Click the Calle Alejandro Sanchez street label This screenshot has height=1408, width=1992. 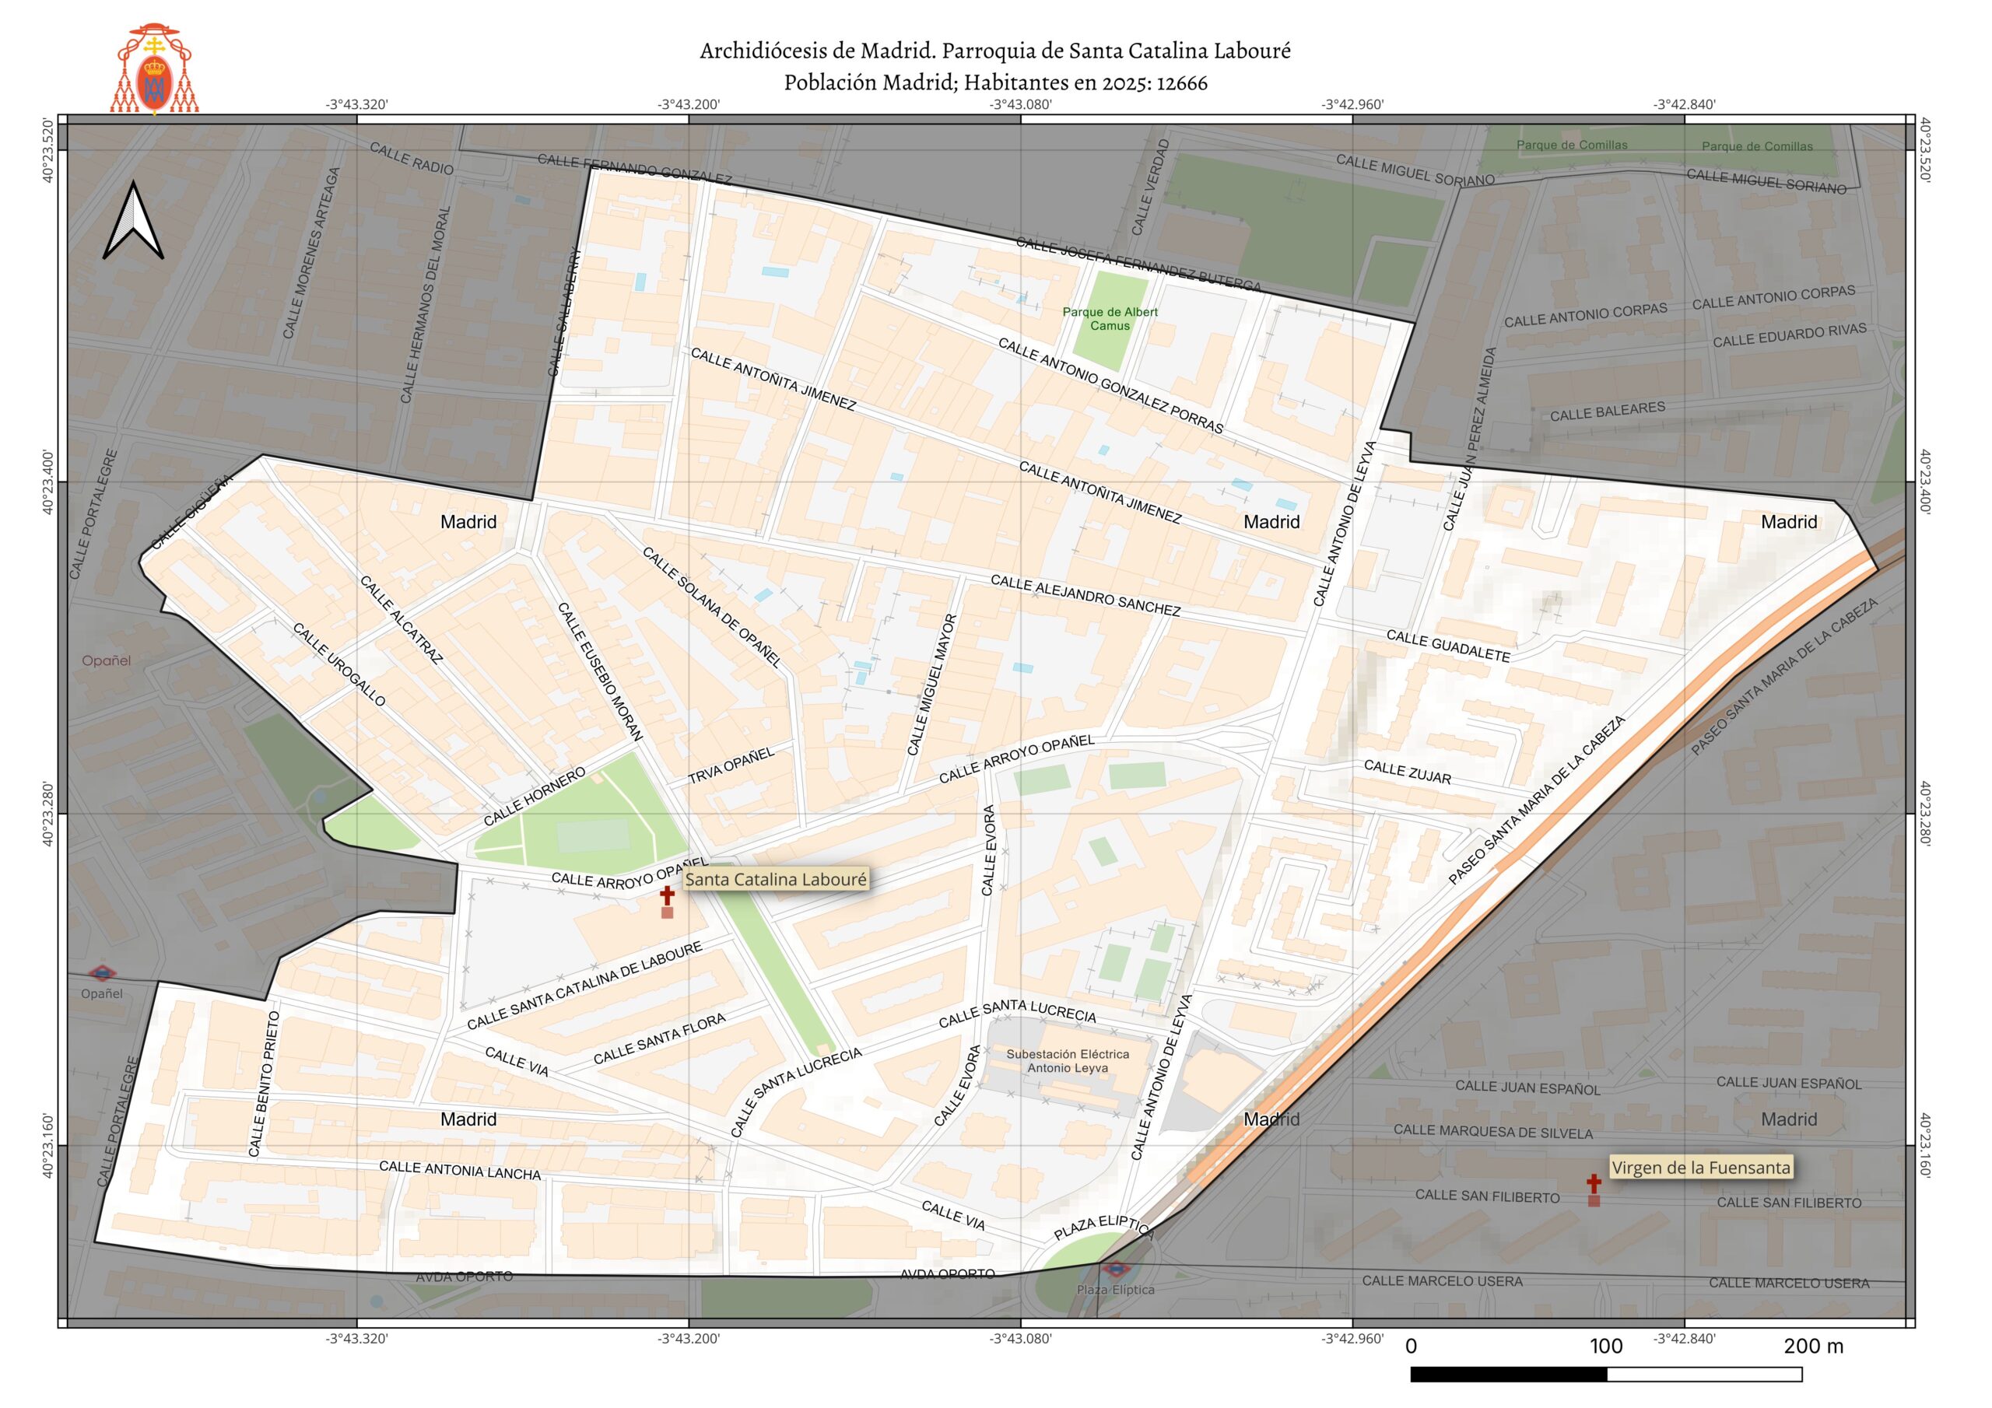point(1085,596)
